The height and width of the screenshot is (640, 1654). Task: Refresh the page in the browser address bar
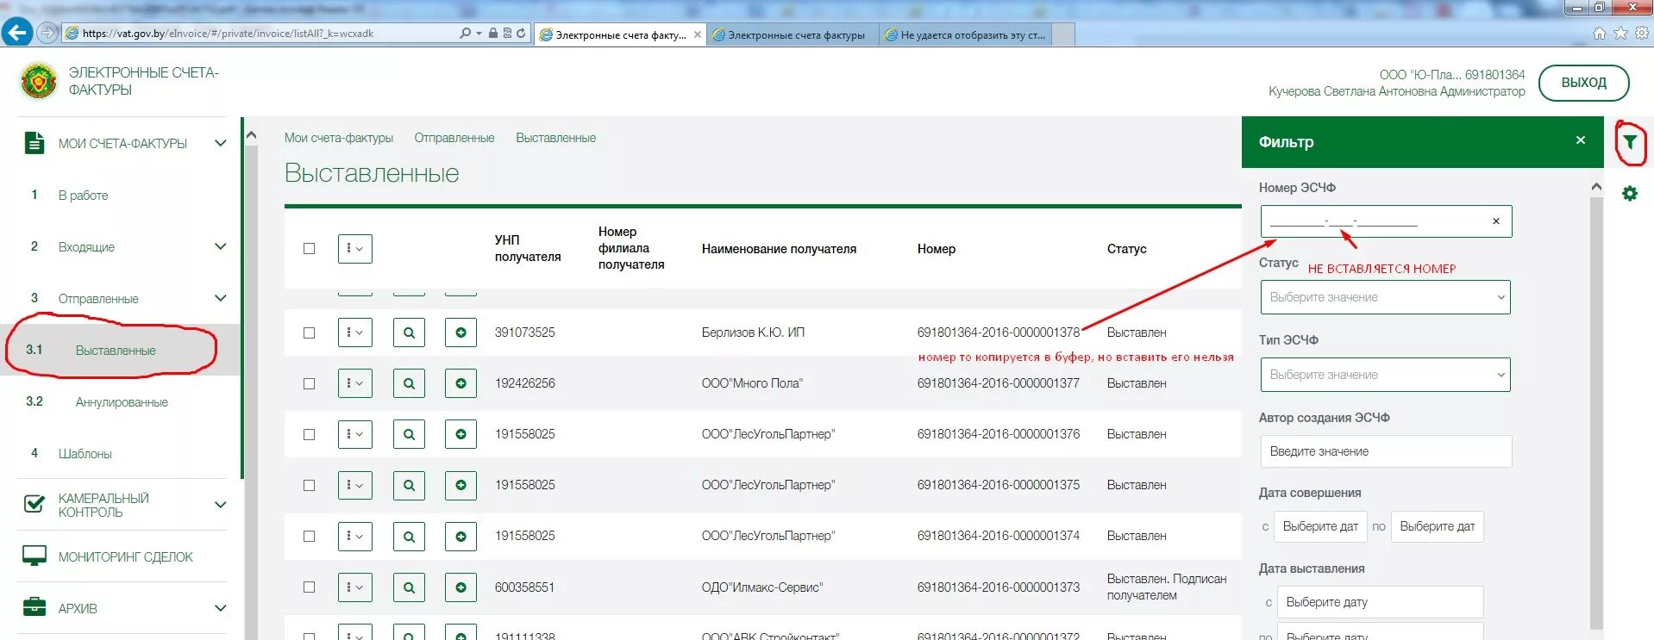coord(521,34)
